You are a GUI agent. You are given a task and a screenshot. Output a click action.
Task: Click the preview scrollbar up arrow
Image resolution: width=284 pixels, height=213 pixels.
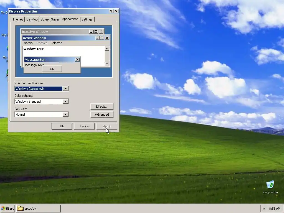107,49
